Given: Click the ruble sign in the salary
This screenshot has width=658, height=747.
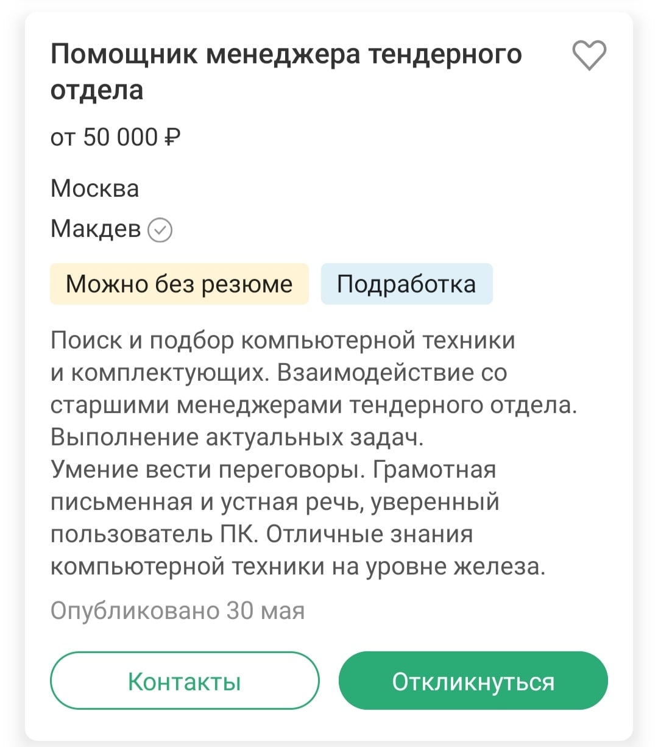Looking at the screenshot, I should coord(172,138).
